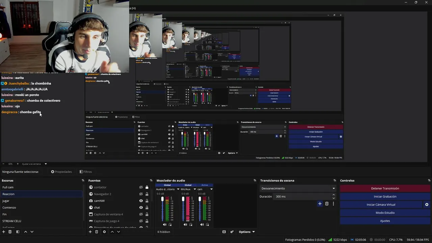This screenshot has height=243, width=432.
Task: Lock the camNW source
Action: coord(147,201)
